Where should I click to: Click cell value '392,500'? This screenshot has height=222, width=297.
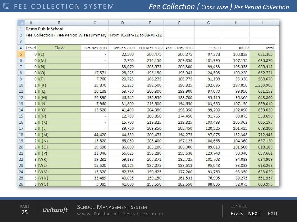pyautogui.click(x=150, y=85)
